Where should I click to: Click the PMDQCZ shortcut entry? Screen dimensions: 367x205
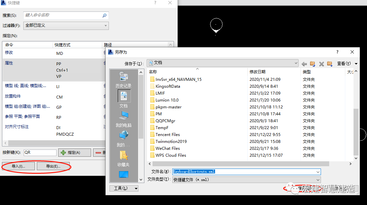point(65,134)
